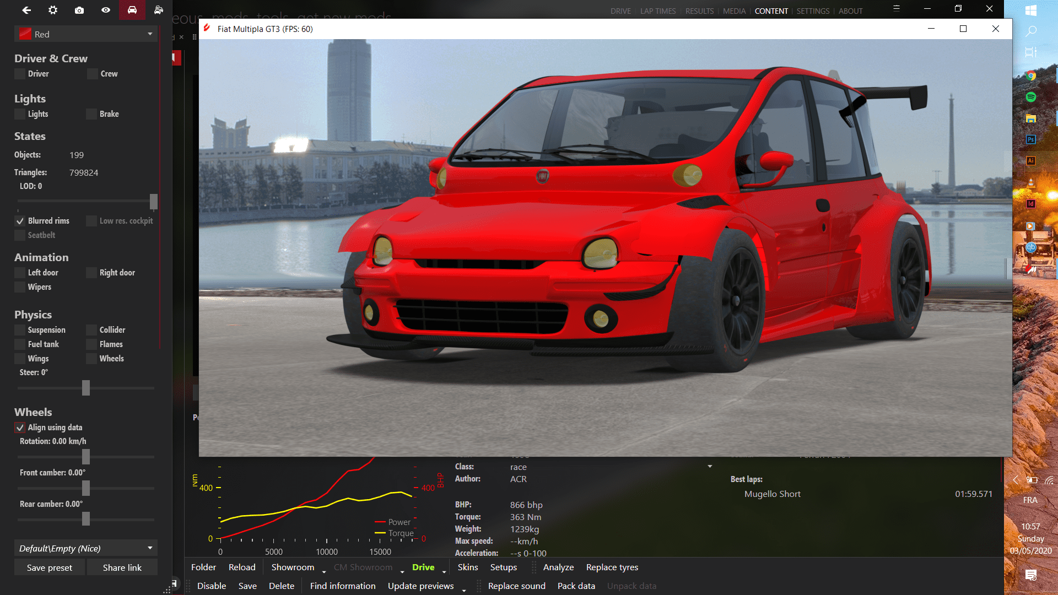Adjust the LOD slider handle
1058x595 pixels.
point(154,202)
